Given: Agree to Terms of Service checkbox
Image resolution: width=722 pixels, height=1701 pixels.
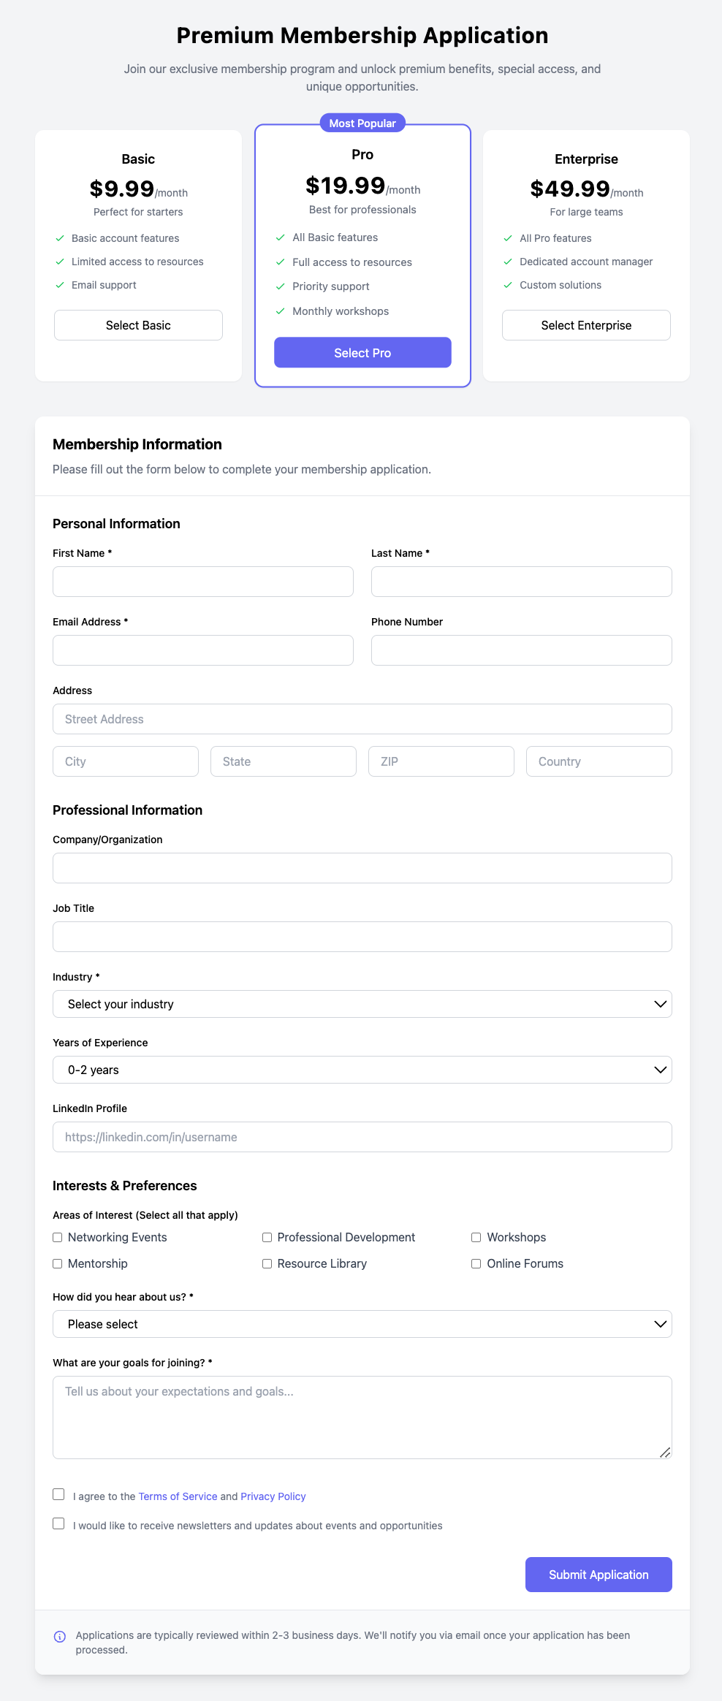Looking at the screenshot, I should point(58,1494).
